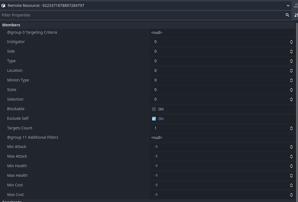Click the Min Attack value field
Screen dimensions: 298x202
pos(223,147)
